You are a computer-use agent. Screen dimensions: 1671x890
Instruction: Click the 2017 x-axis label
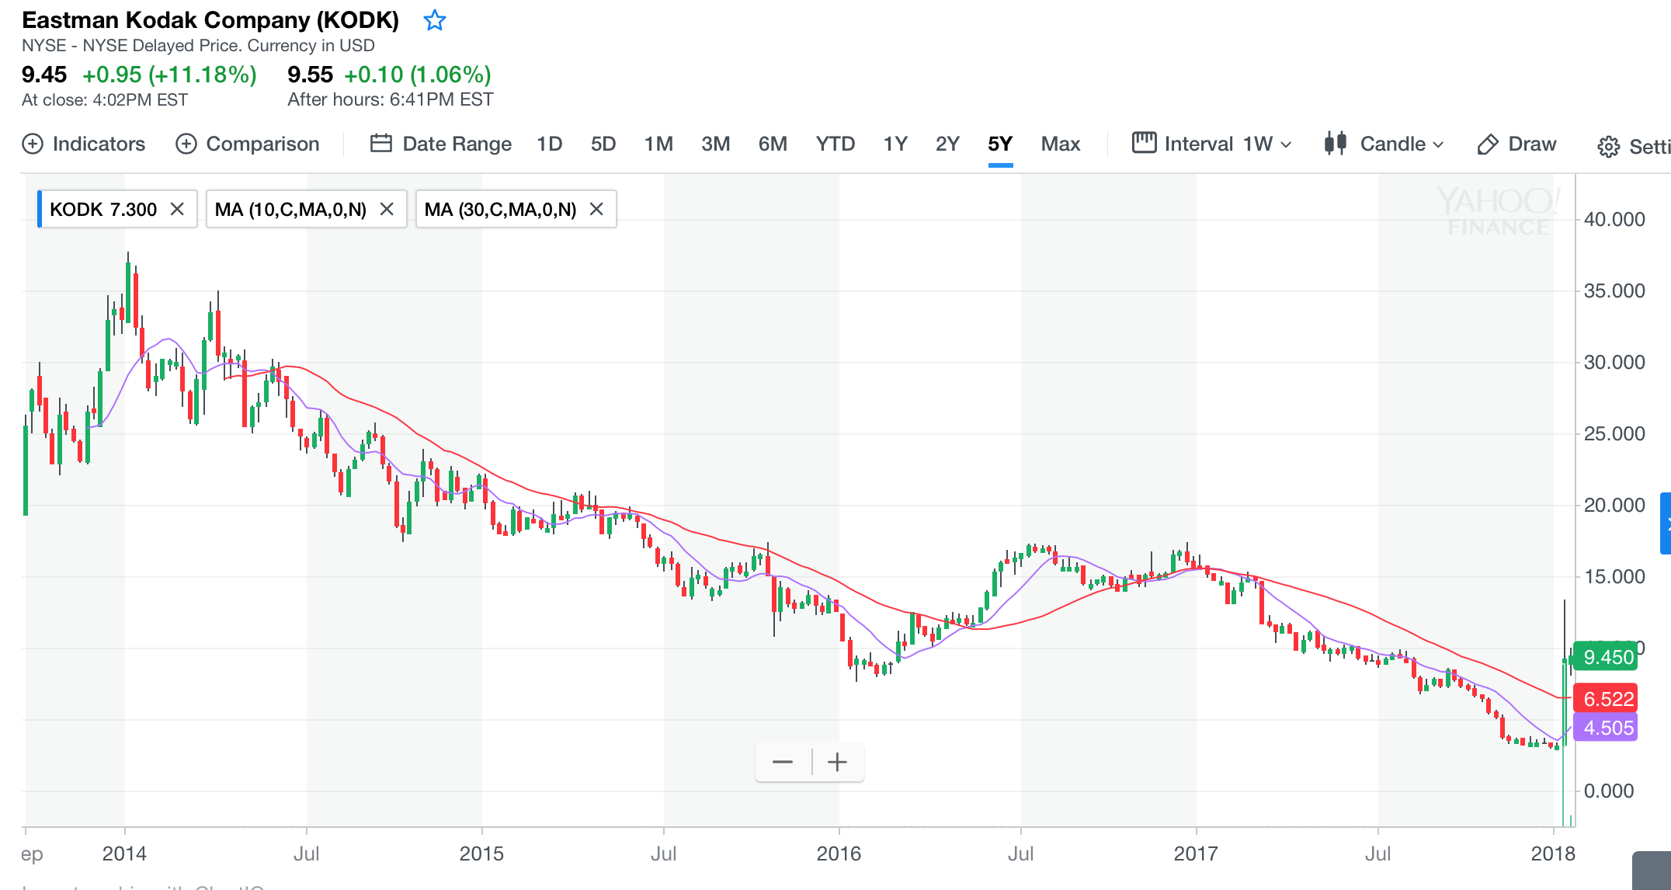point(1196,853)
